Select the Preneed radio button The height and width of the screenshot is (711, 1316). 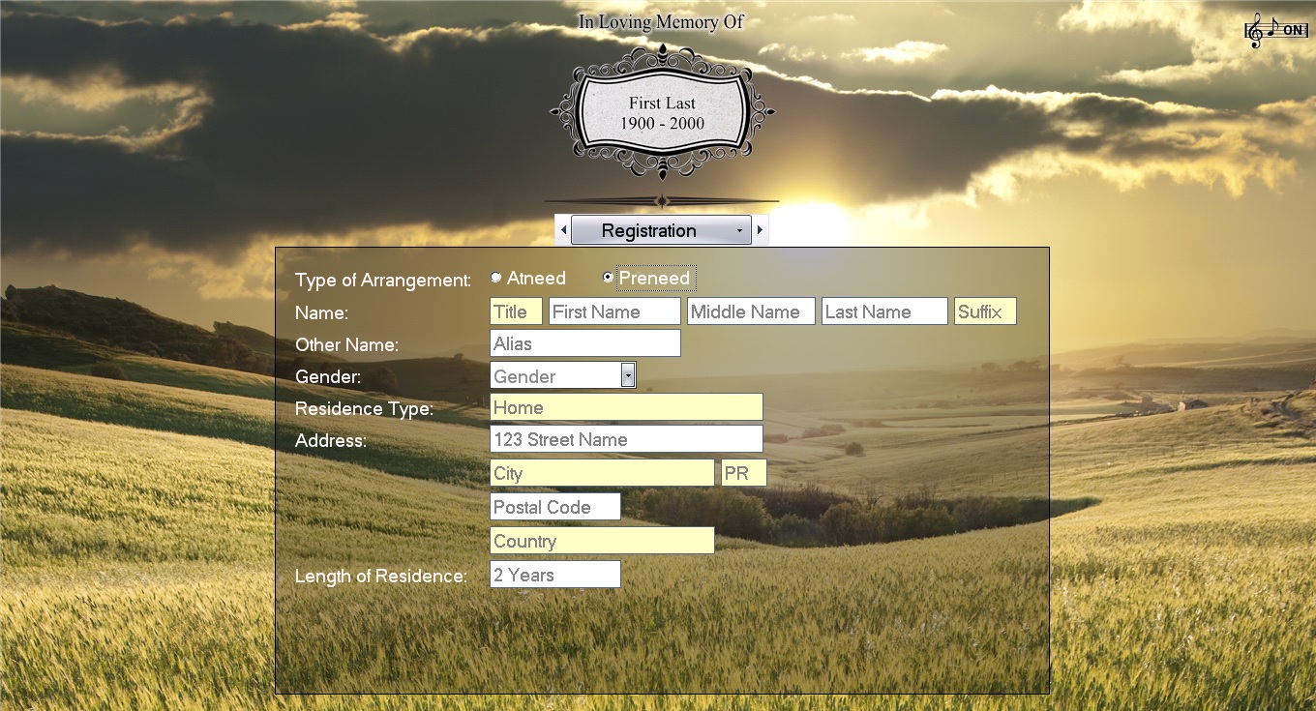608,279
